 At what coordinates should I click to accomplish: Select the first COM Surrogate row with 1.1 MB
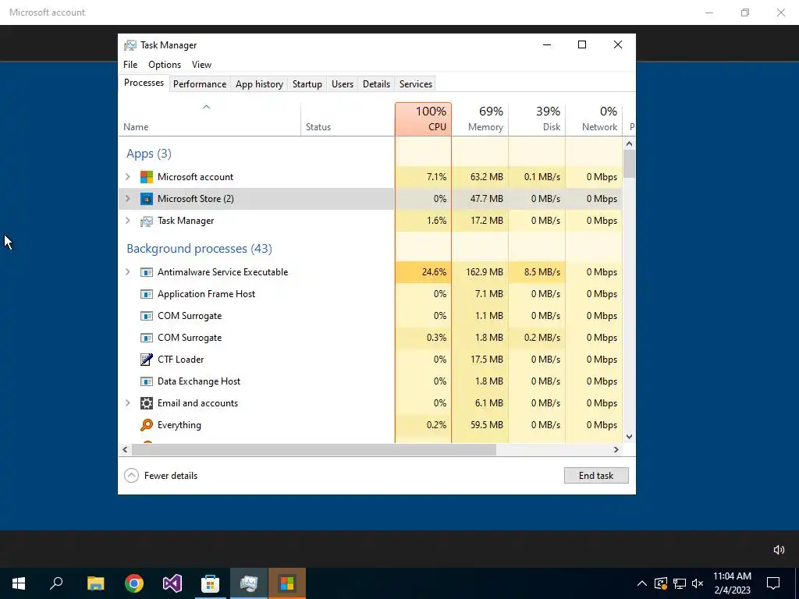pyautogui.click(x=371, y=316)
